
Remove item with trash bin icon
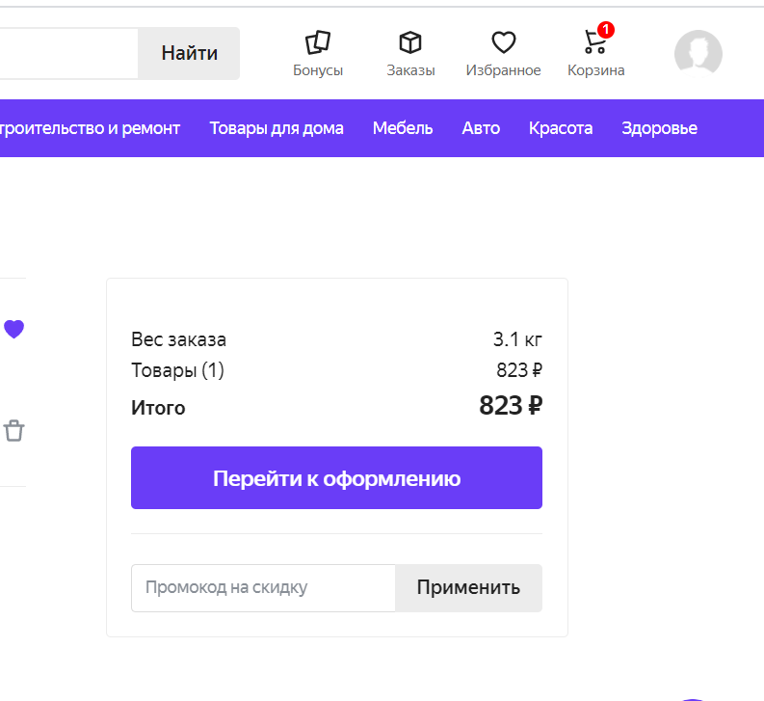click(14, 431)
